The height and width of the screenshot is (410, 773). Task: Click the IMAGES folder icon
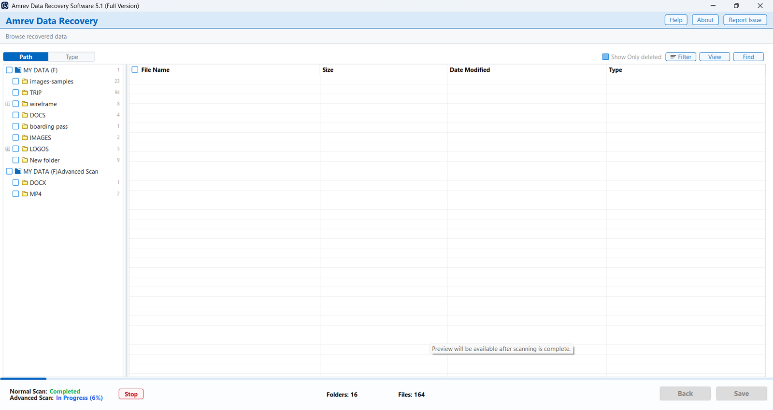(x=25, y=137)
